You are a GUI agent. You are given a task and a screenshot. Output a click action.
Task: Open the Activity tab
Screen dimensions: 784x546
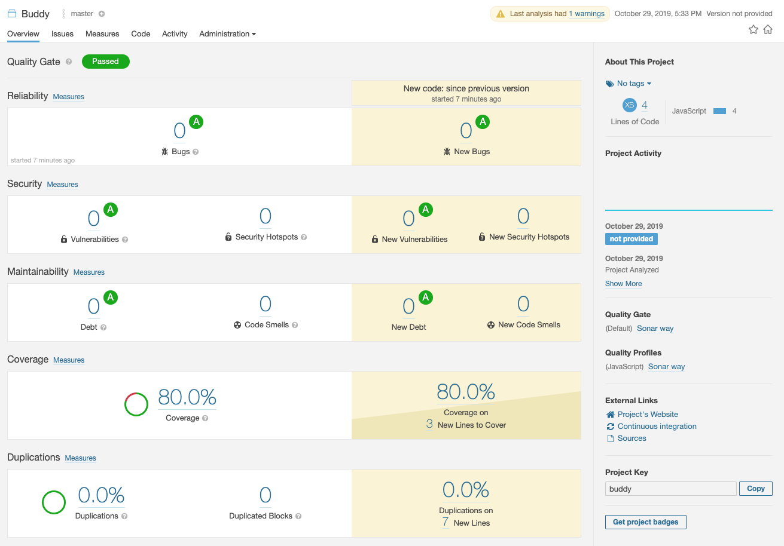click(174, 34)
